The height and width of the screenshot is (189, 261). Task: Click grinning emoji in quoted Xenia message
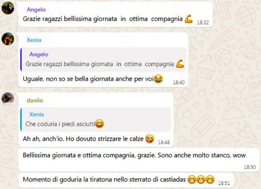(99, 124)
